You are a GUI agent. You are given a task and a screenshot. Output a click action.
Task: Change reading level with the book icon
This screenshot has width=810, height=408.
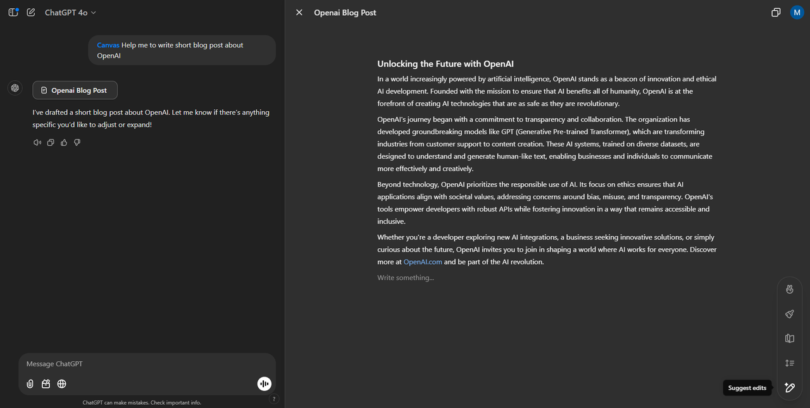pyautogui.click(x=789, y=339)
